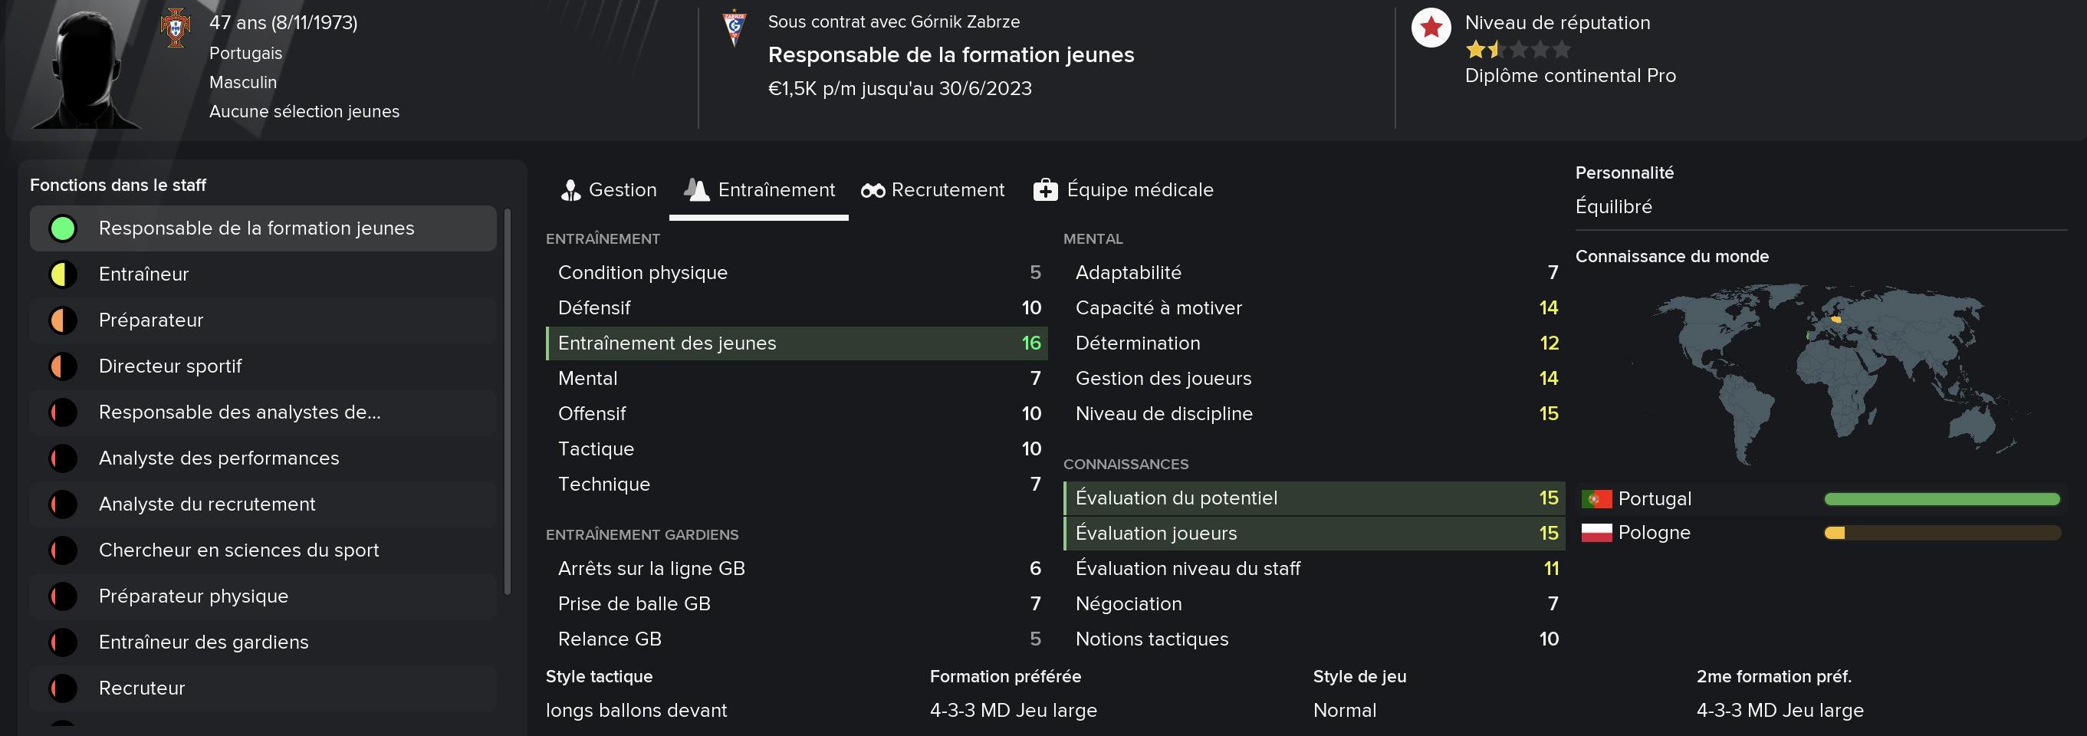Open the Équipe médicale tab
The width and height of the screenshot is (2087, 736).
(1124, 190)
